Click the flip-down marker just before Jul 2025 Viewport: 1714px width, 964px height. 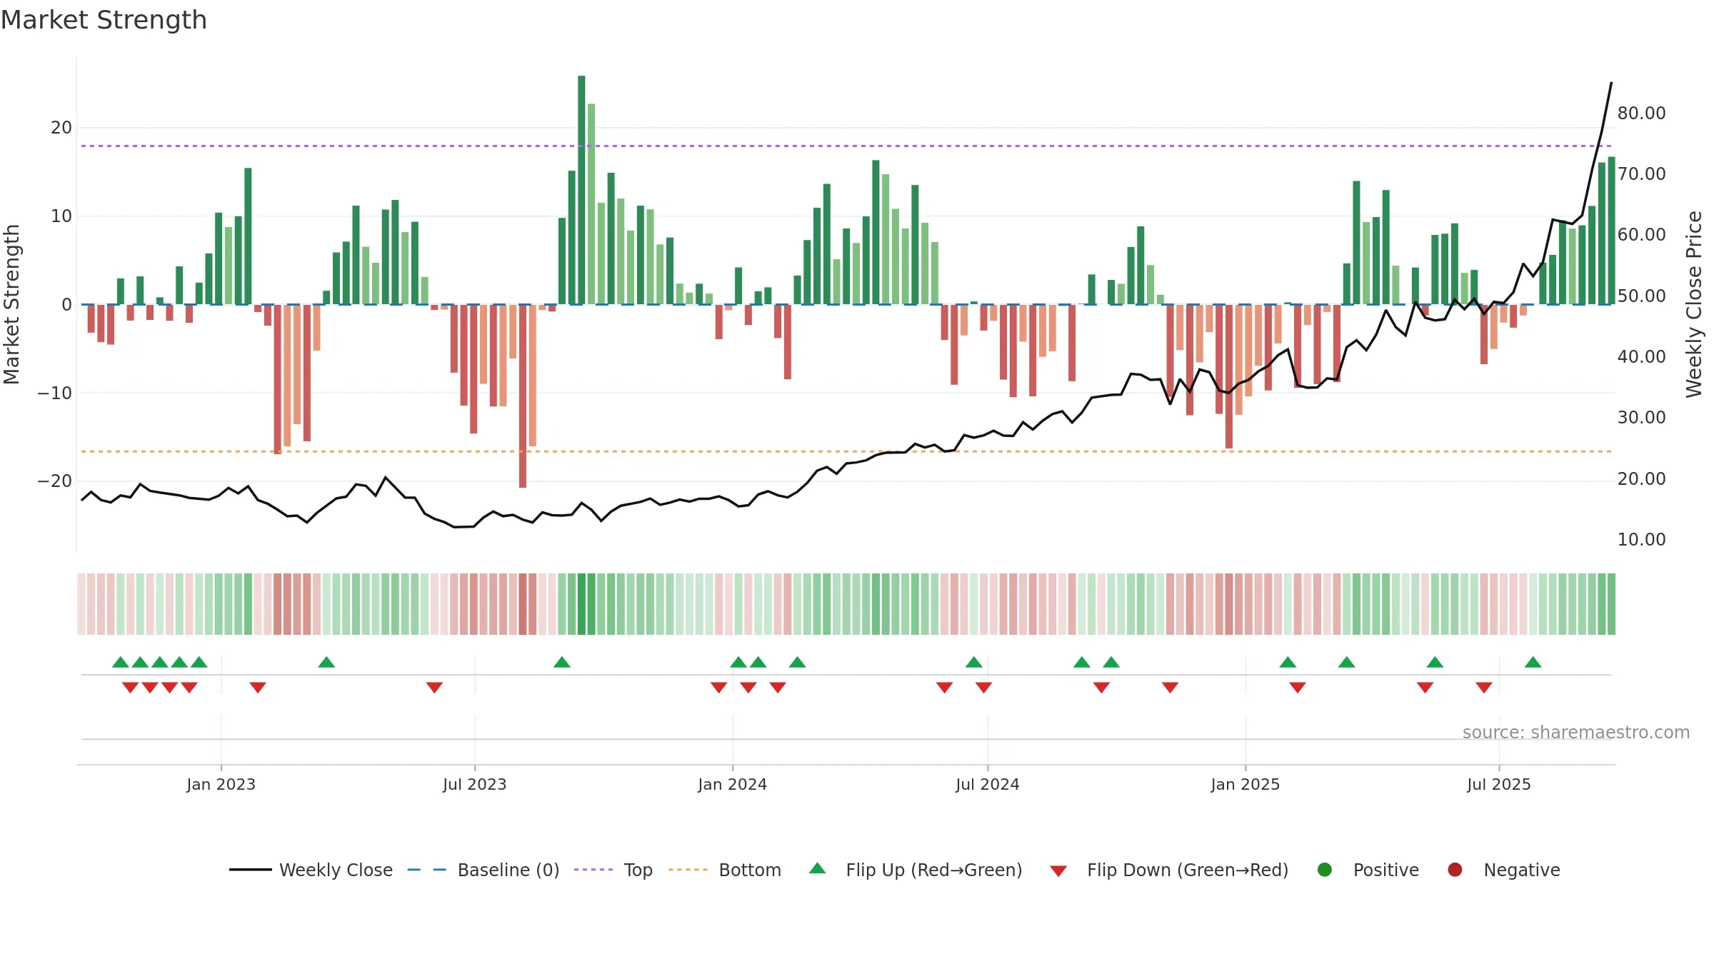pos(1484,688)
